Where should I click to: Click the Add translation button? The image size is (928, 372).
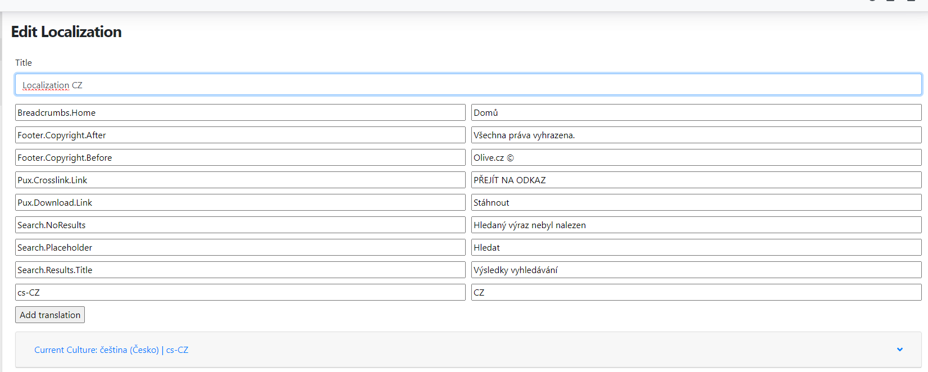50,315
